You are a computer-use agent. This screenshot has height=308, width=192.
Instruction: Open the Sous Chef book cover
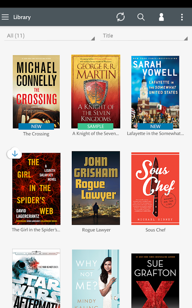[155, 189]
